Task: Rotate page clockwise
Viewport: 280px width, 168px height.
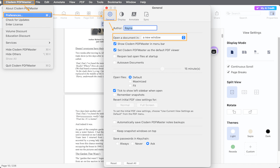Action: (250, 112)
